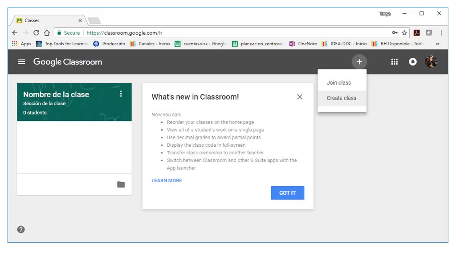Open the IDEA-DDC - Inicio bookmark

(x=344, y=44)
